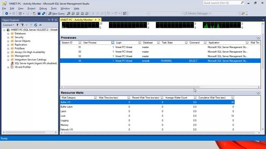Collapse the VINEET-PC server node

[4, 30]
